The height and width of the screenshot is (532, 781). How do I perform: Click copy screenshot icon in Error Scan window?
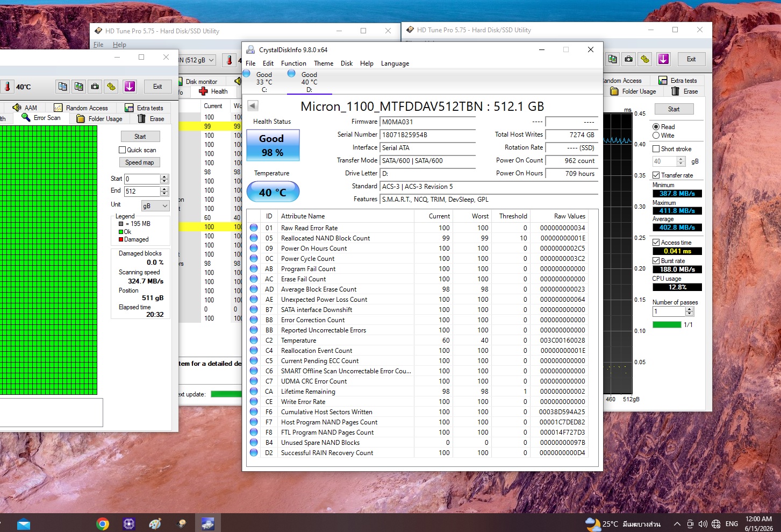[79, 87]
